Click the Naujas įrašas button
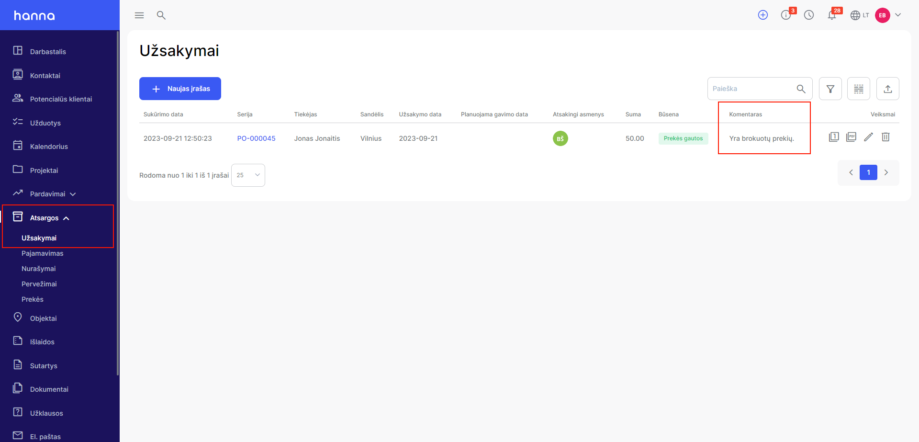919x442 pixels. tap(180, 89)
